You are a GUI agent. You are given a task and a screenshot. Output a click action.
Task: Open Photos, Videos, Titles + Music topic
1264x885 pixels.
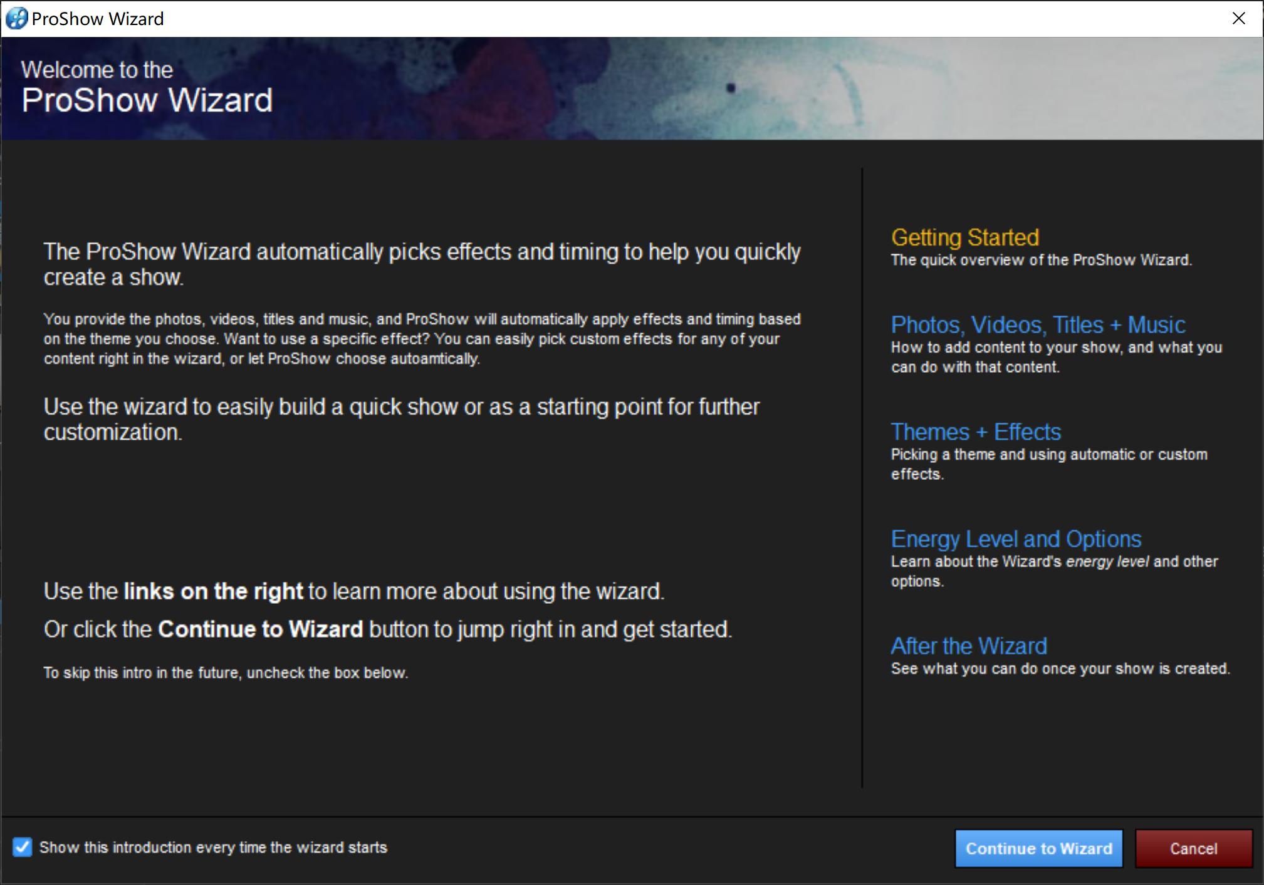tap(1038, 325)
